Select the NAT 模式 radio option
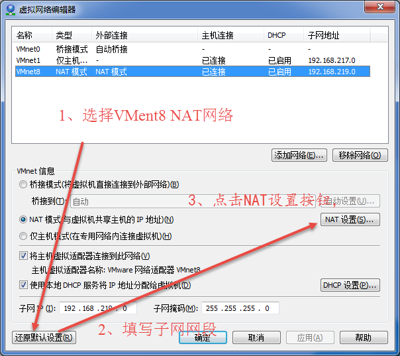Screen dimensions: 400x356 [x=24, y=219]
